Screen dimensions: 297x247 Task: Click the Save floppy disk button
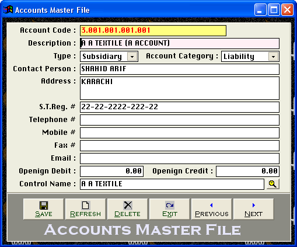pos(43,209)
